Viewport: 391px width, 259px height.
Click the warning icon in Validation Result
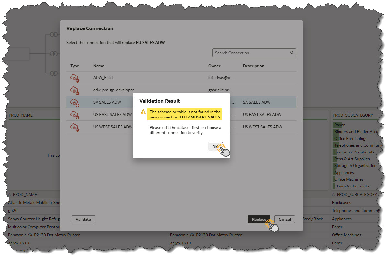143,112
